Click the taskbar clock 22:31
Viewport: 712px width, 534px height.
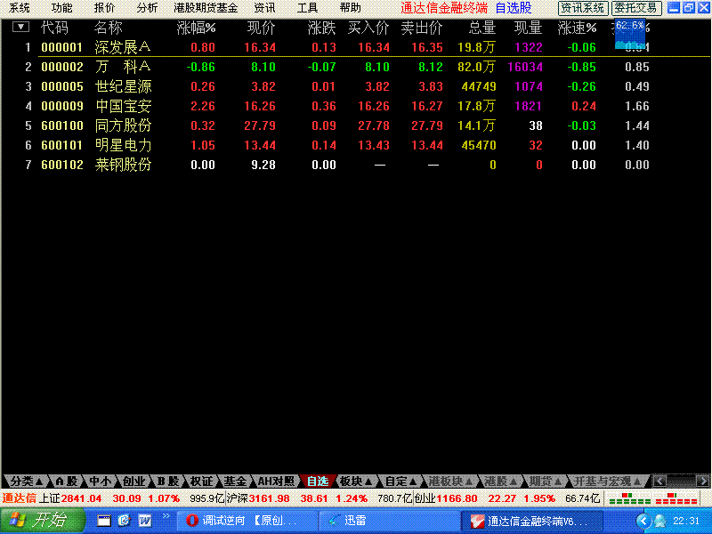click(x=686, y=521)
